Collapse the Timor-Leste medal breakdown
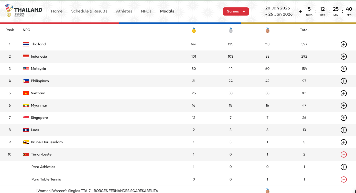 (x=343, y=155)
